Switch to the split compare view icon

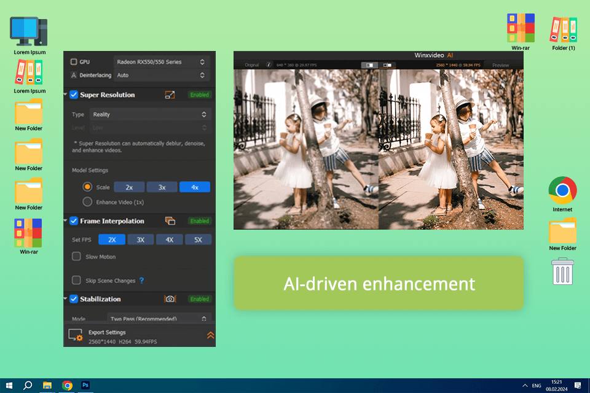tap(369, 65)
